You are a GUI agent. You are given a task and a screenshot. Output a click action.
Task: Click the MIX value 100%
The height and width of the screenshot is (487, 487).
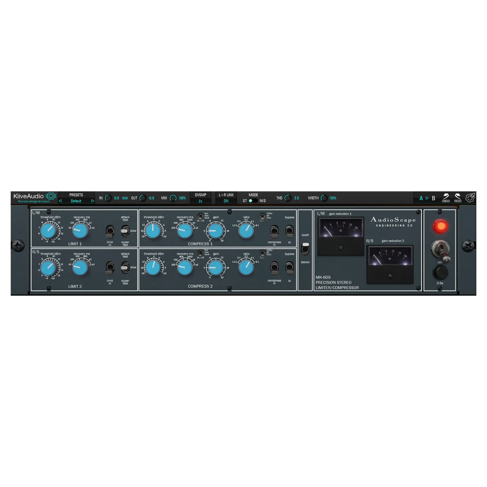click(182, 198)
